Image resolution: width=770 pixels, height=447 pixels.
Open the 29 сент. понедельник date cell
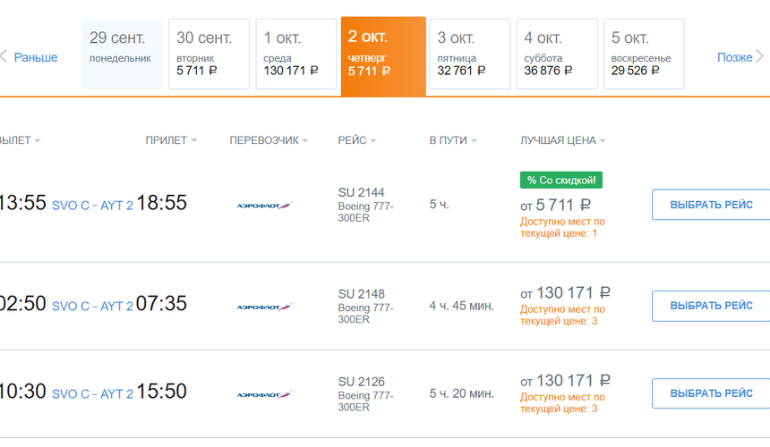click(122, 54)
